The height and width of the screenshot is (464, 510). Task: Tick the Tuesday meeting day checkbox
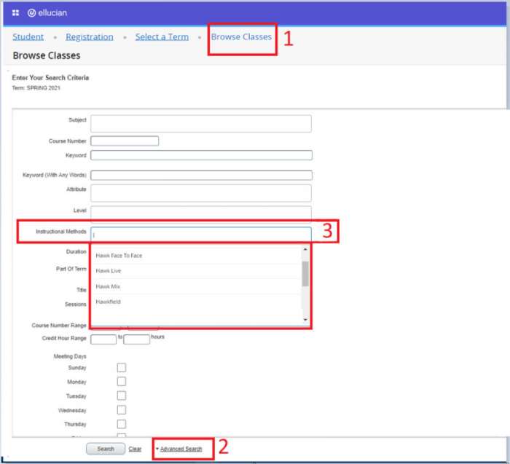(x=122, y=396)
